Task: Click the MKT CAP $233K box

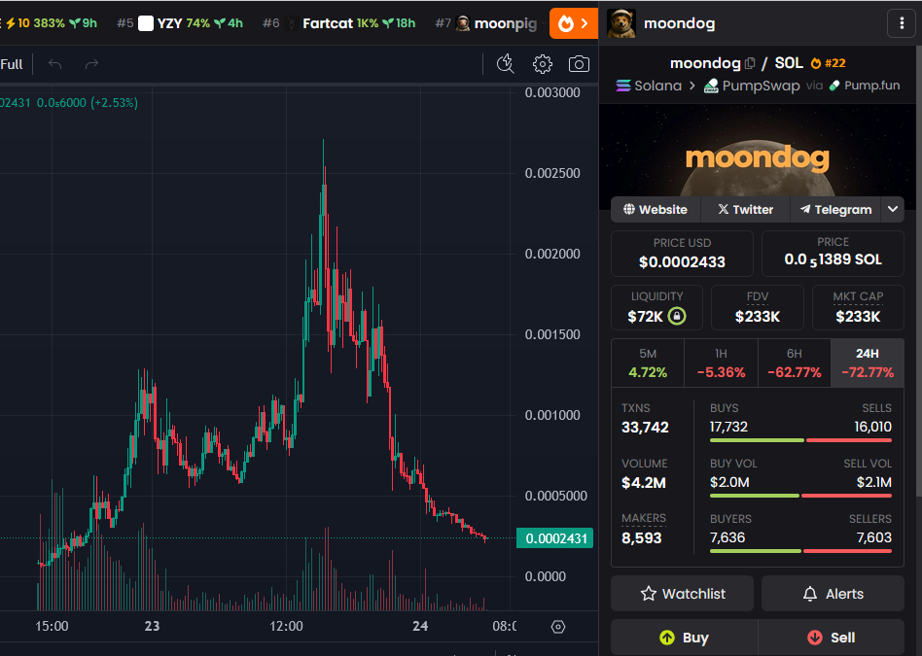Action: [x=858, y=308]
